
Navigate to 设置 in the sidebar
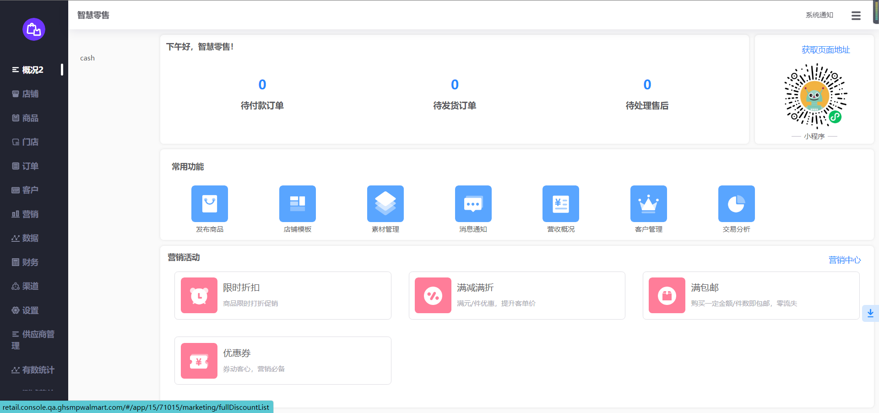[x=30, y=310]
